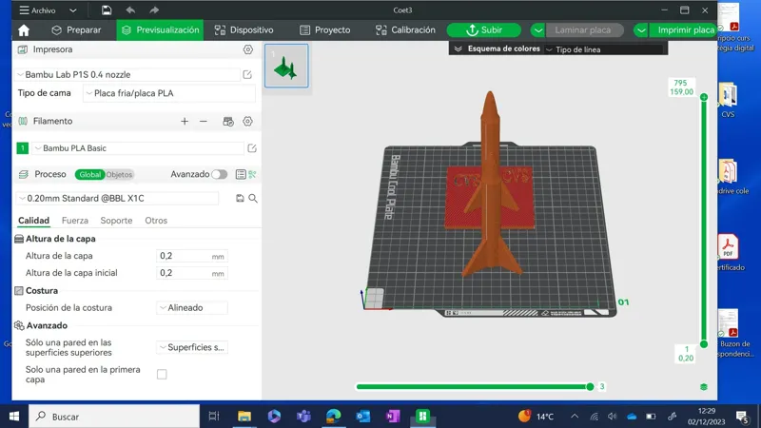Switch to the Fuerza settings tab
761x428 pixels.
[x=75, y=221]
